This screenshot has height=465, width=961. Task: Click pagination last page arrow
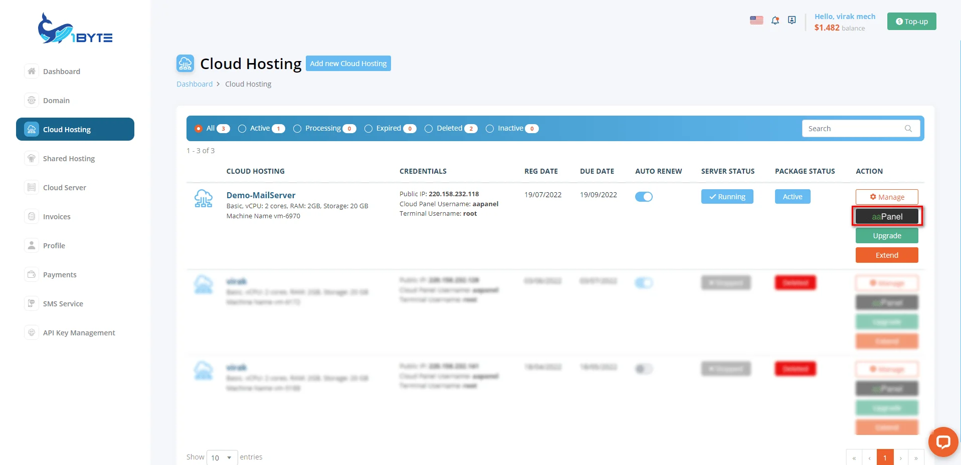pos(916,457)
